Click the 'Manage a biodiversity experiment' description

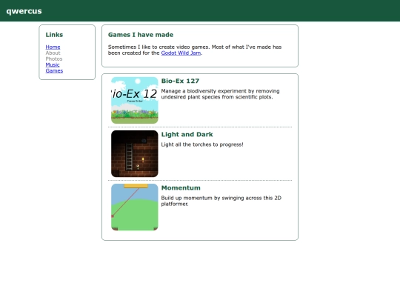click(x=220, y=94)
